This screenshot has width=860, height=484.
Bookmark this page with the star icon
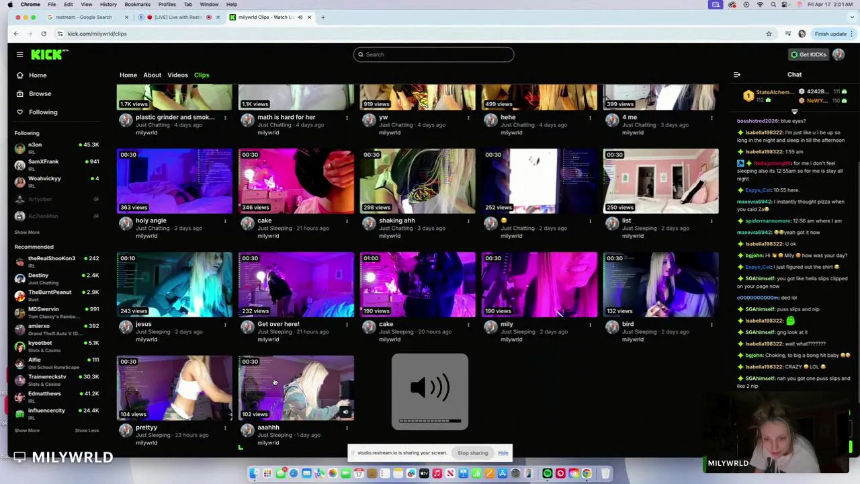[x=769, y=34]
